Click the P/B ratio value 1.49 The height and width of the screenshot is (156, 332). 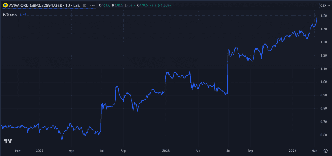(x=23, y=15)
